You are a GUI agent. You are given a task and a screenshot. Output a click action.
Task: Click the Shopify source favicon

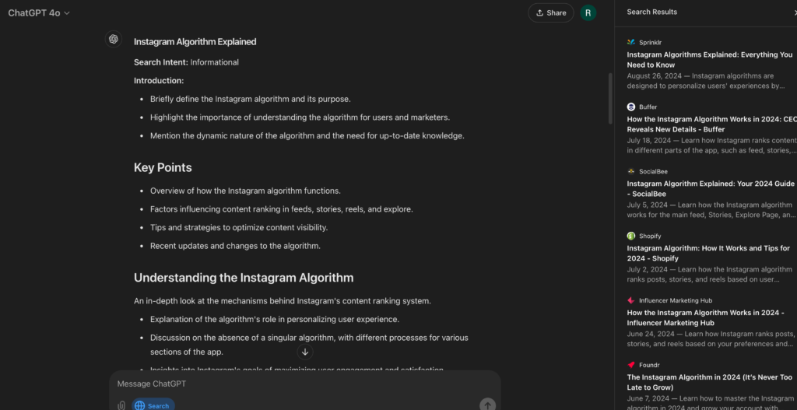click(631, 236)
